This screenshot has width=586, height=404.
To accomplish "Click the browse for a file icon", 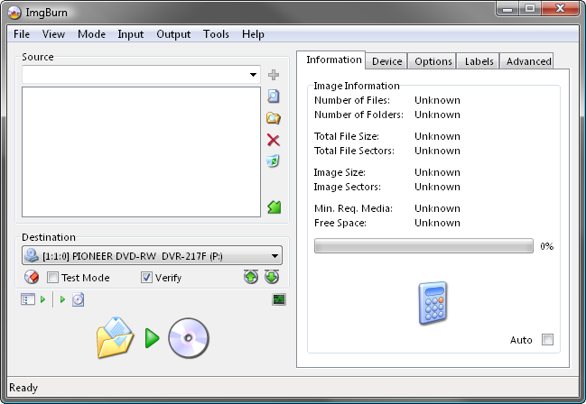I will tap(274, 96).
